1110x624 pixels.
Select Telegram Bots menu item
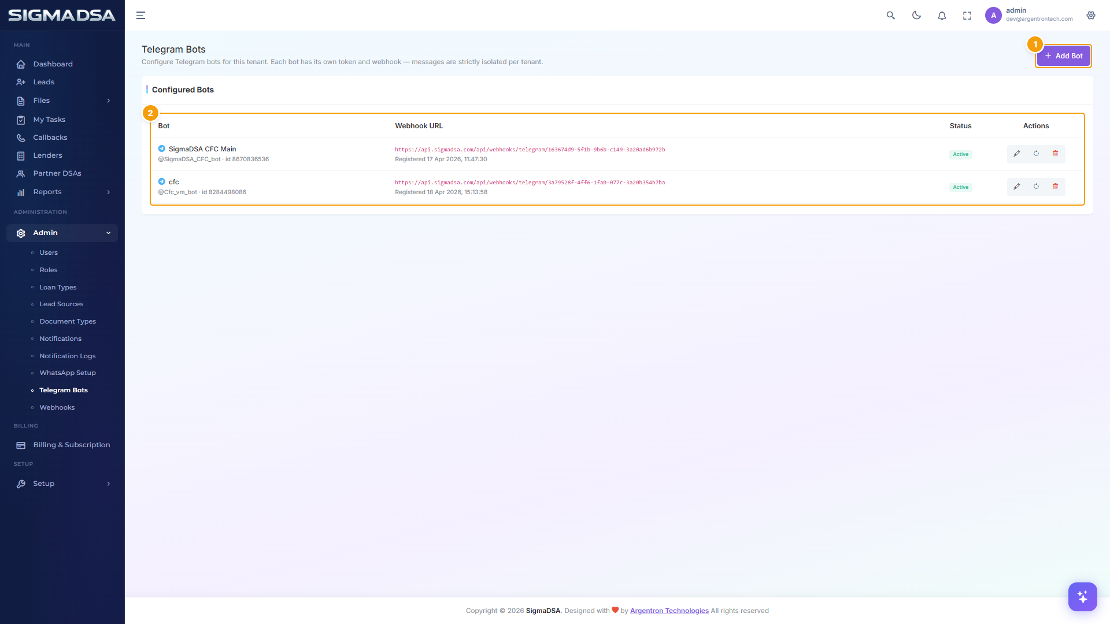[x=64, y=390]
